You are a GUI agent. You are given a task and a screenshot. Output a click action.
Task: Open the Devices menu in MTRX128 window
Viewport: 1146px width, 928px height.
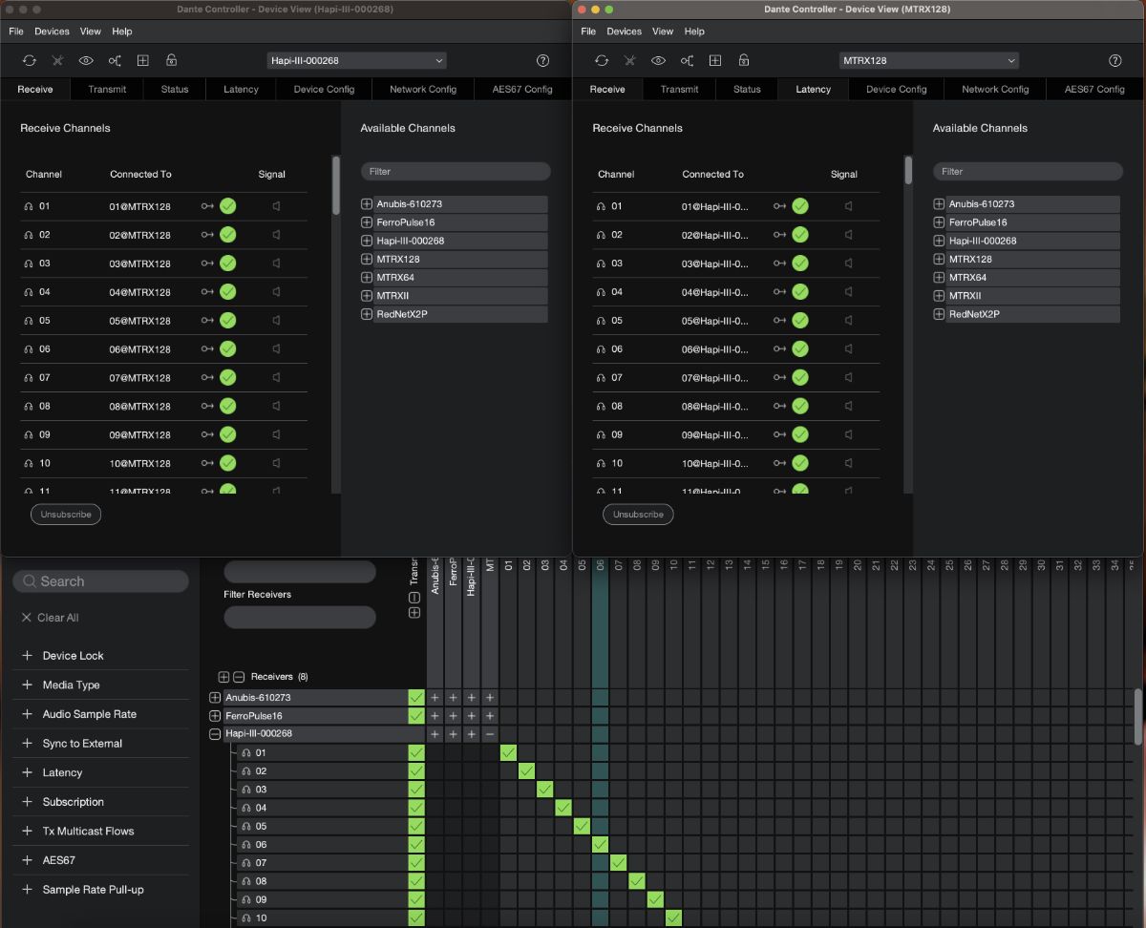624,32
